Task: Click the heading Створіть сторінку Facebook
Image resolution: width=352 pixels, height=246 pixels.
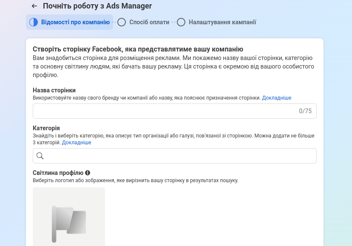Action: tap(138, 49)
